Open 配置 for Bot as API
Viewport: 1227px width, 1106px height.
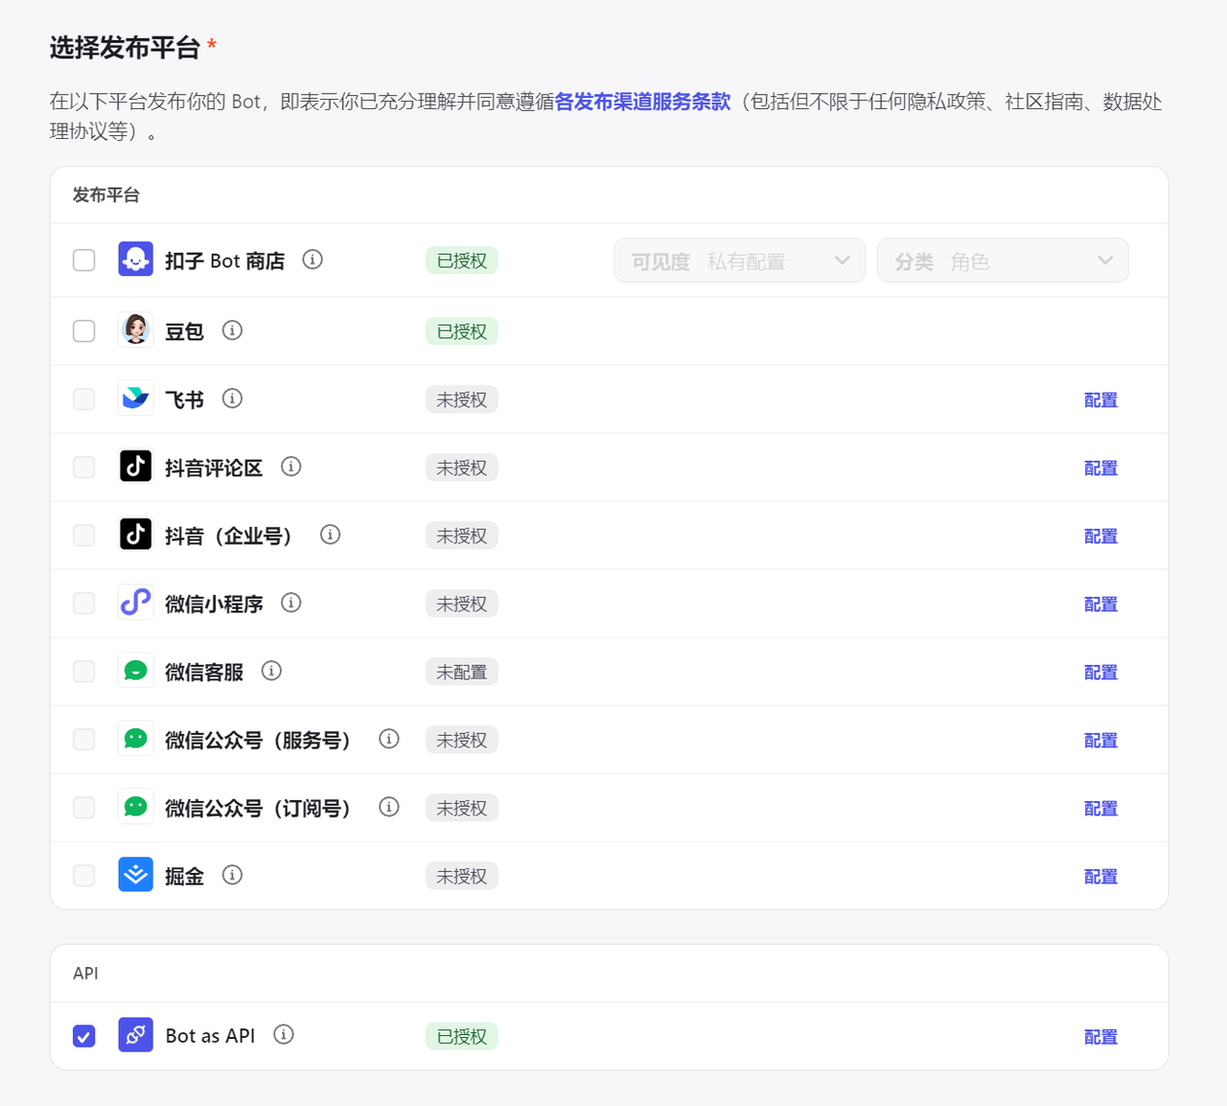(1100, 1036)
